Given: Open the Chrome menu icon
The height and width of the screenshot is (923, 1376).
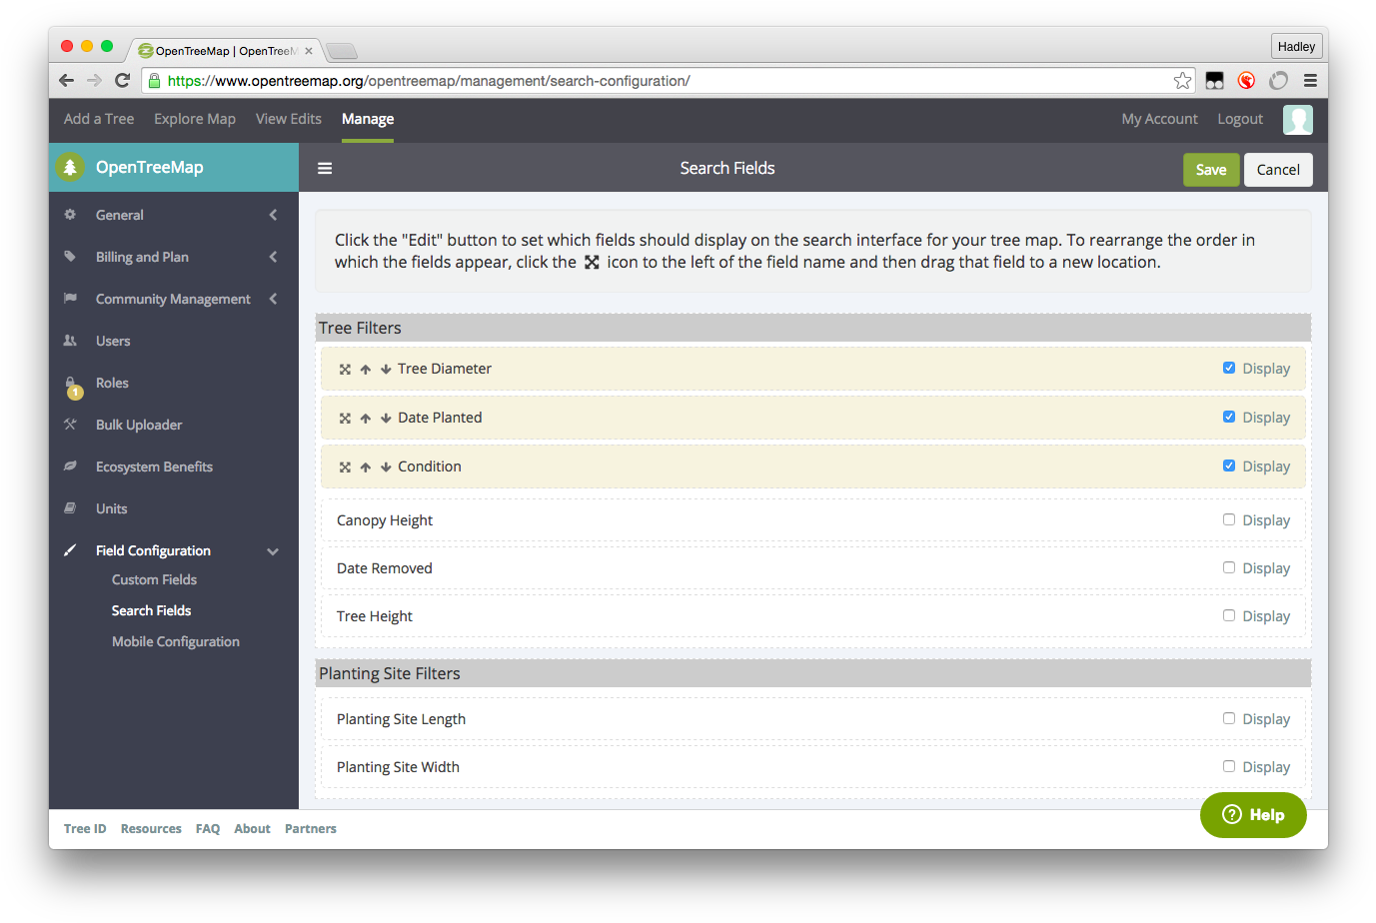Looking at the screenshot, I should tap(1310, 81).
